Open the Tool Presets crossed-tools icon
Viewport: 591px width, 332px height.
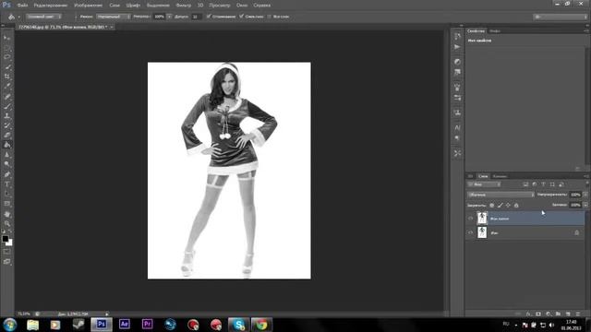[457, 153]
